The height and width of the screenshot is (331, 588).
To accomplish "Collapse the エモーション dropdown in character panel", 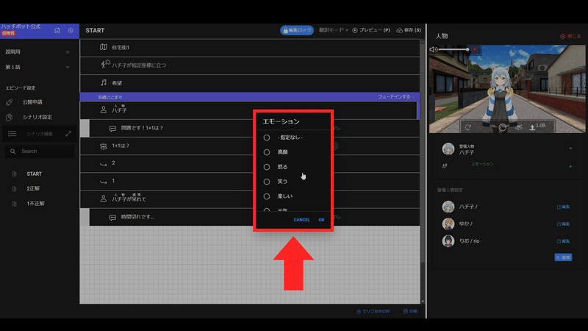I will pyautogui.click(x=570, y=166).
